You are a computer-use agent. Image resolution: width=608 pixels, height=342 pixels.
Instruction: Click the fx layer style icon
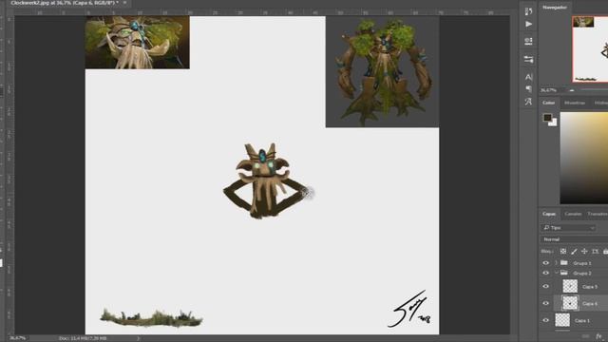599,336
